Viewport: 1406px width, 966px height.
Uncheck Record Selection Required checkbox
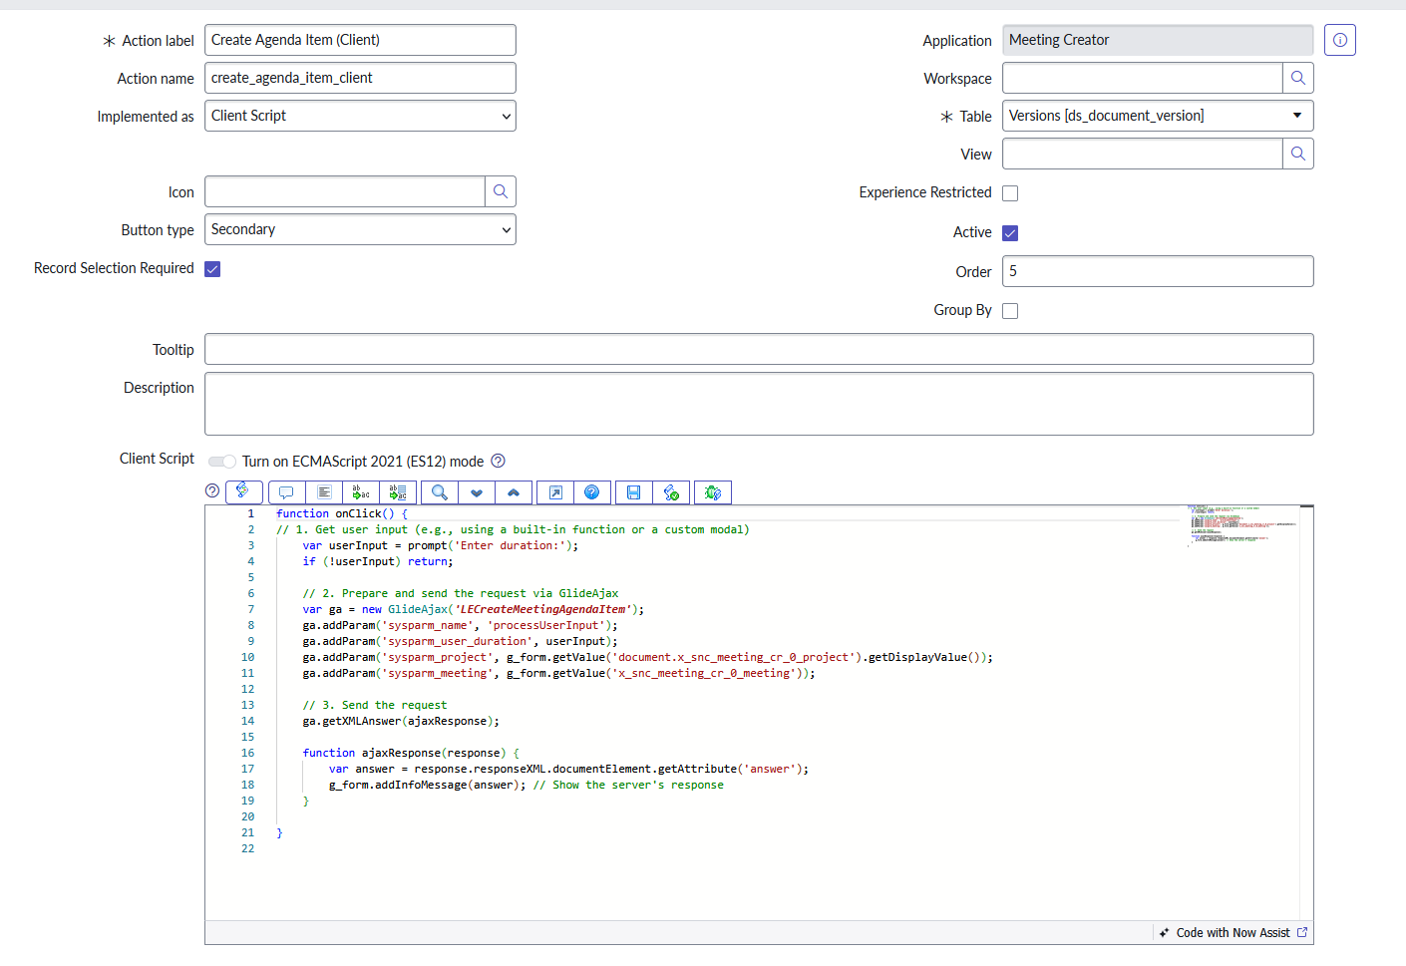coord(212,269)
